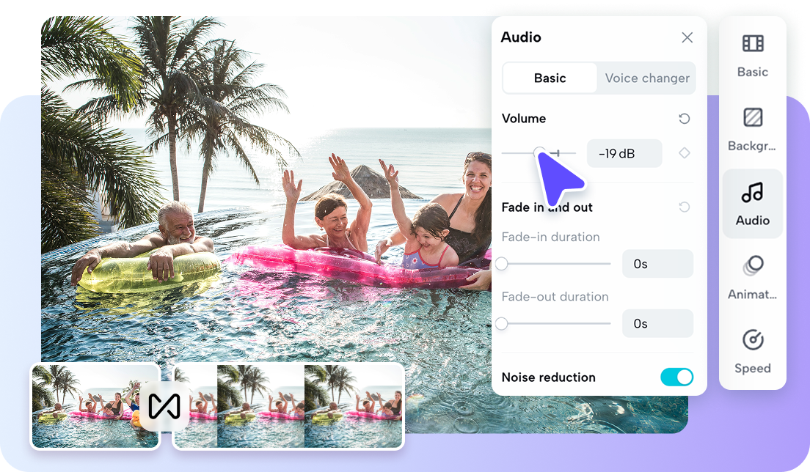Click the Audio panel title
Viewport: 810px width, 472px height.
point(521,37)
